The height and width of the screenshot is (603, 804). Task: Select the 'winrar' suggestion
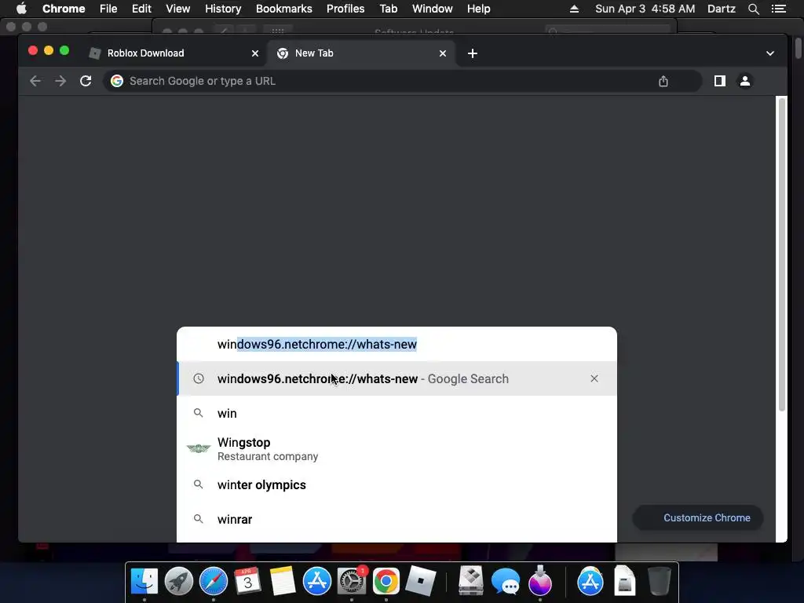tap(397, 520)
